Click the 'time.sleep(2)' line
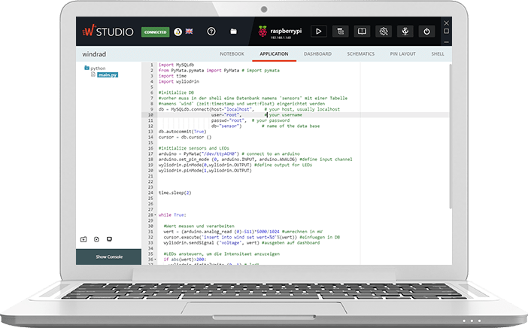 [174, 193]
